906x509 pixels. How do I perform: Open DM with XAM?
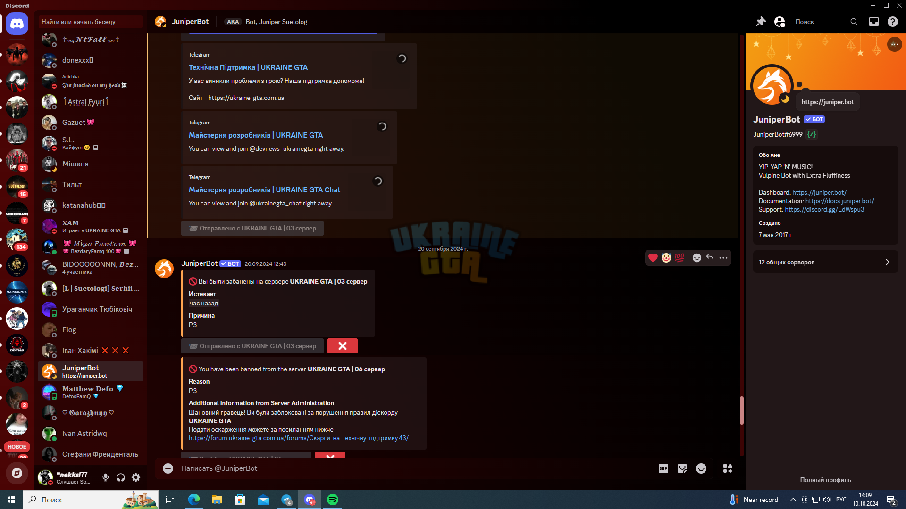click(91, 226)
